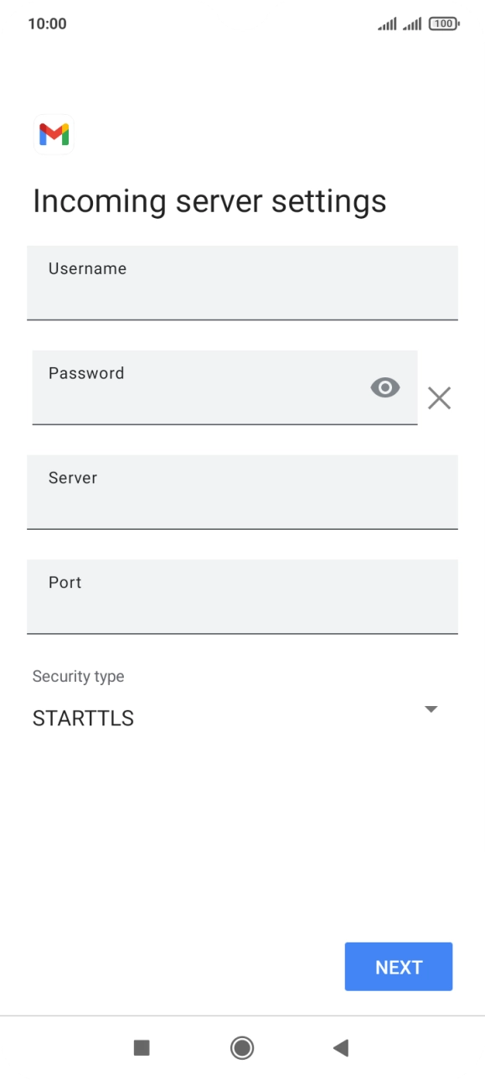This screenshot has width=485, height=1080.
Task: Open Recents with the square button
Action: pyautogui.click(x=143, y=1047)
